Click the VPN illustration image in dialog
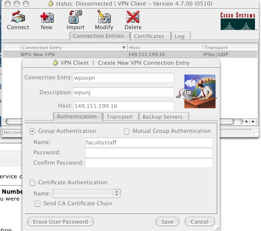Viewport: 261px width, 231px height. pyautogui.click(x=197, y=91)
